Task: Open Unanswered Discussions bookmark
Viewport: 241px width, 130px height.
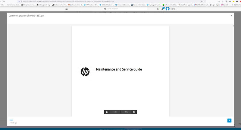Action: tap(123, 5)
